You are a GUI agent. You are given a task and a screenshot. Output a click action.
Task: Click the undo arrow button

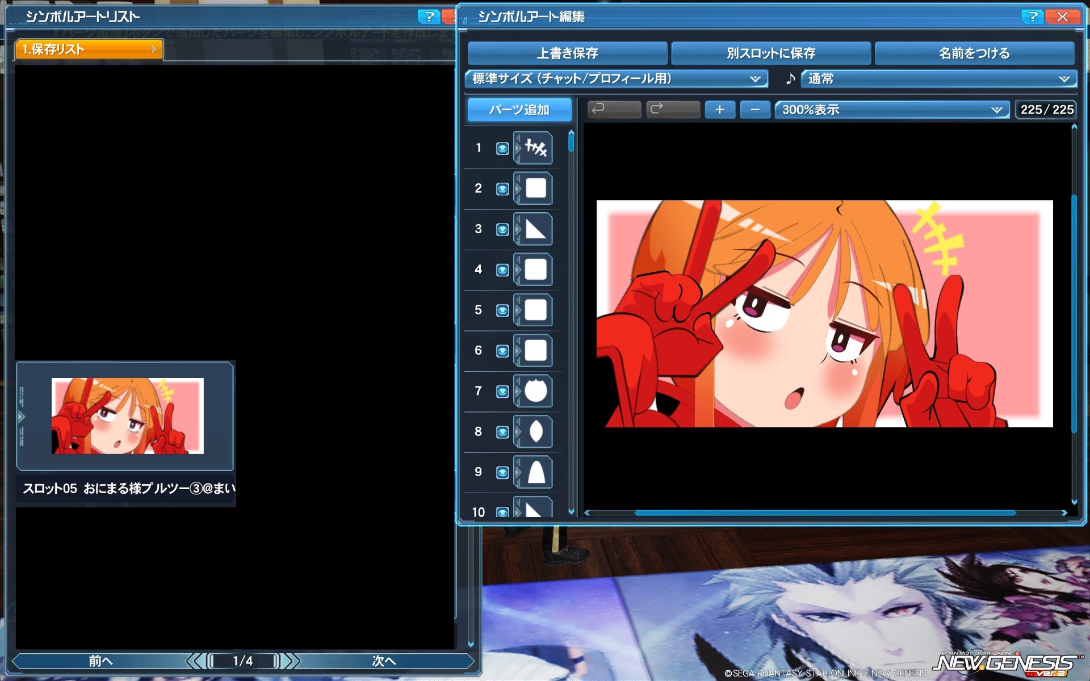tap(614, 109)
